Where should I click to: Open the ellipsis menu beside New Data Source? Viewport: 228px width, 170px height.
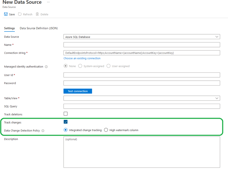coord(48,2)
